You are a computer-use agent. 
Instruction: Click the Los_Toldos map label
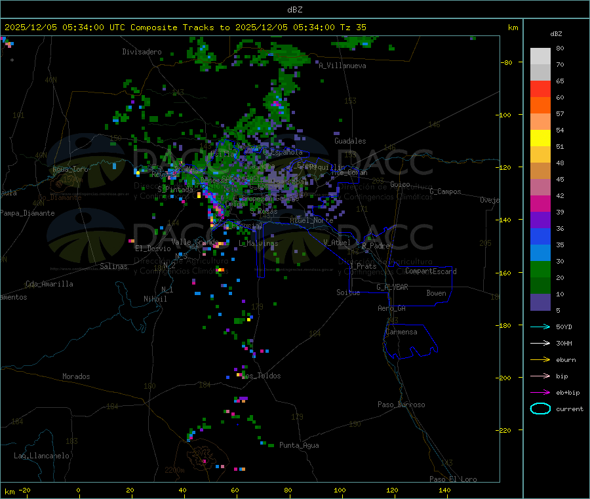pyautogui.click(x=261, y=376)
